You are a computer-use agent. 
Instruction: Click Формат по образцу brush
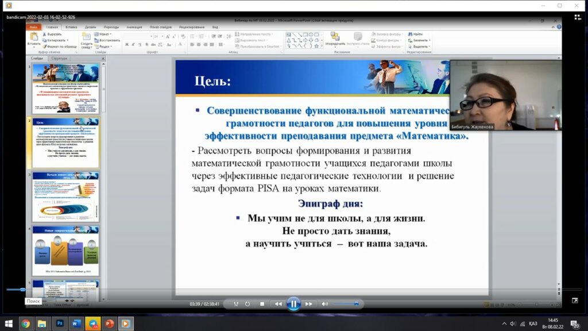(60, 47)
